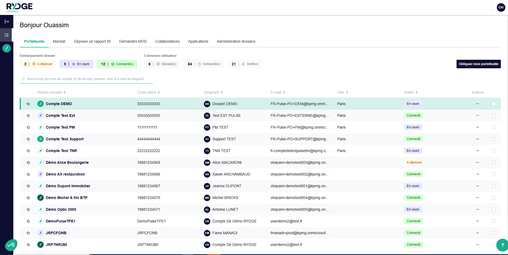Open actions menu for Compte Test Ext

click(x=477, y=115)
